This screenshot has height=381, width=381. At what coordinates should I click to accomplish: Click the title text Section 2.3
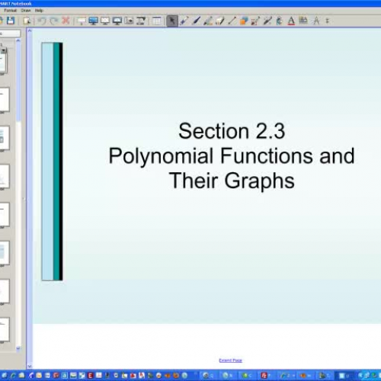232,131
